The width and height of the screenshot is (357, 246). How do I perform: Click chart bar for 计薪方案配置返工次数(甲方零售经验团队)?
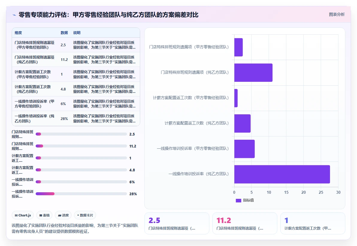236,98
